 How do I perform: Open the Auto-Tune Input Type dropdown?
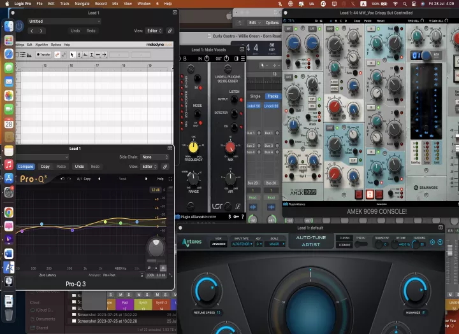(242, 244)
